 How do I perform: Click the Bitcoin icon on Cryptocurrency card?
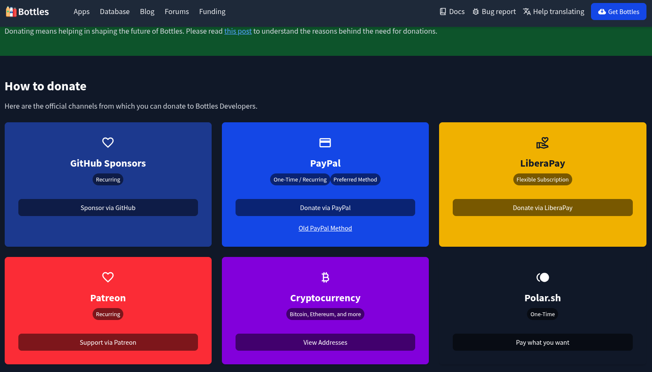[x=325, y=277]
